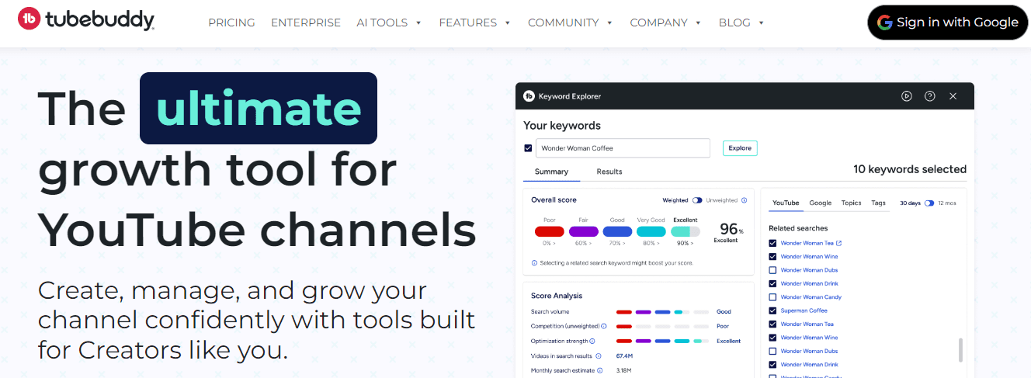This screenshot has width=1031, height=378.
Task: Open the help question mark icon
Action: click(929, 96)
